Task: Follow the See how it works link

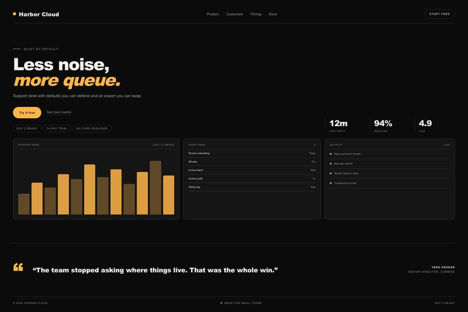Action: [x=59, y=112]
